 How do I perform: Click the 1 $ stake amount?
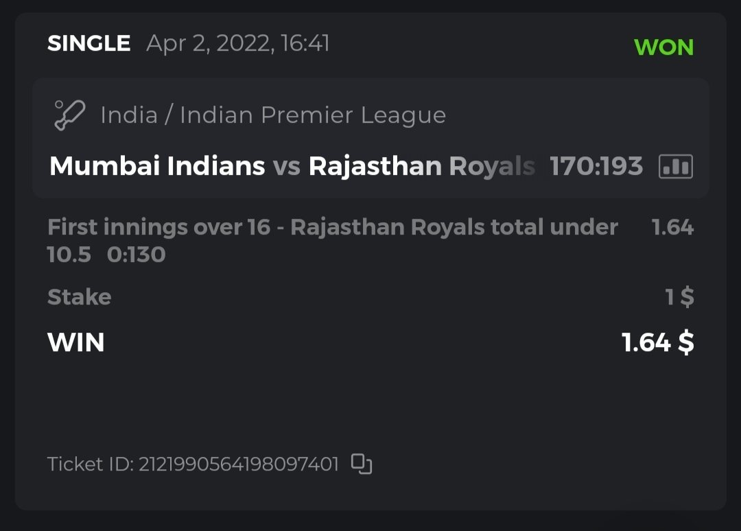(x=679, y=297)
